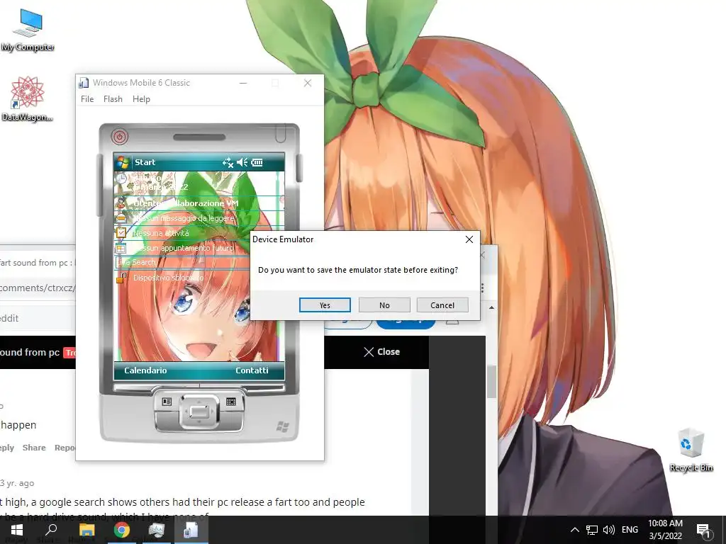Click the center D-pad button on device
Image resolution: width=726 pixels, height=544 pixels.
coord(199,412)
